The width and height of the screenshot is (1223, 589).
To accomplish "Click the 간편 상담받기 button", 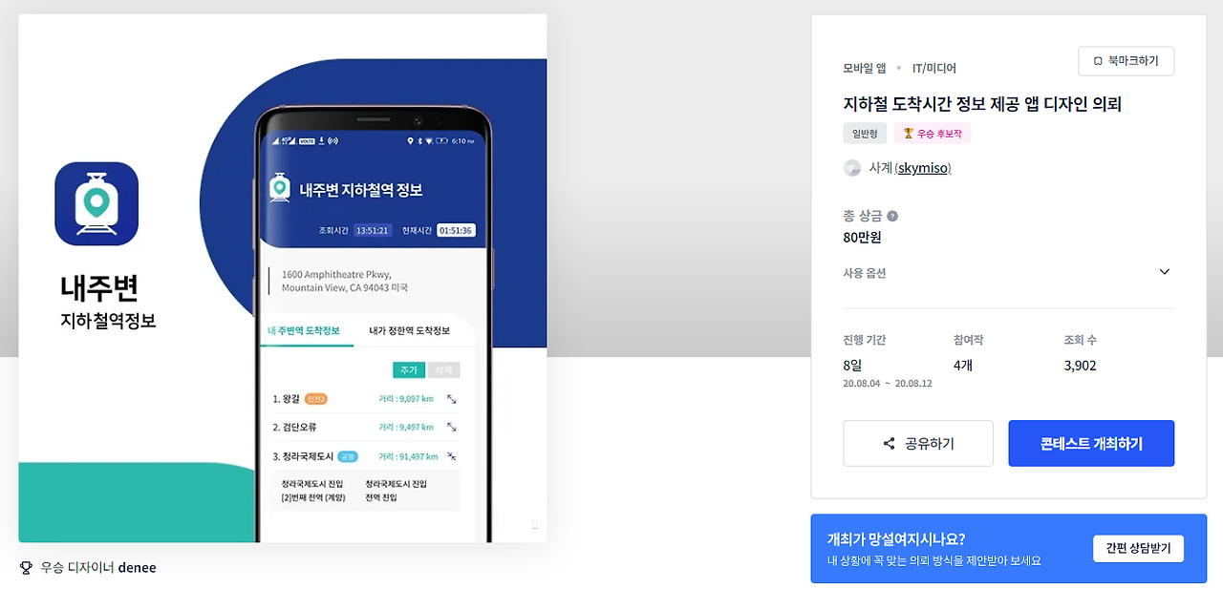I will pos(1138,548).
